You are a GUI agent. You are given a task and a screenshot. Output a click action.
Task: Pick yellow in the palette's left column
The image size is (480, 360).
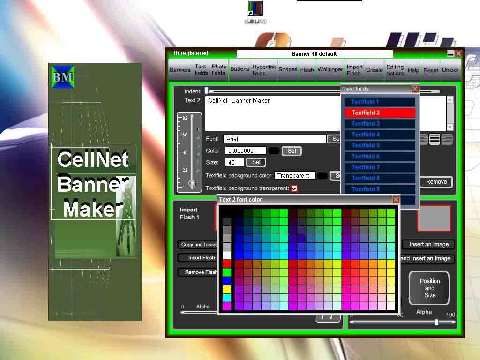click(x=227, y=289)
